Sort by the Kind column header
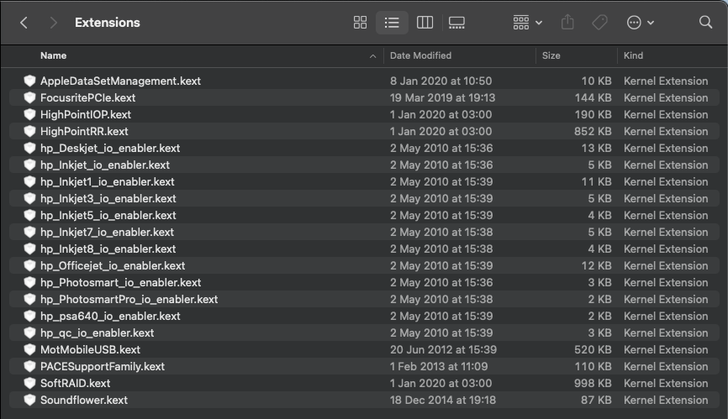 [x=633, y=55]
